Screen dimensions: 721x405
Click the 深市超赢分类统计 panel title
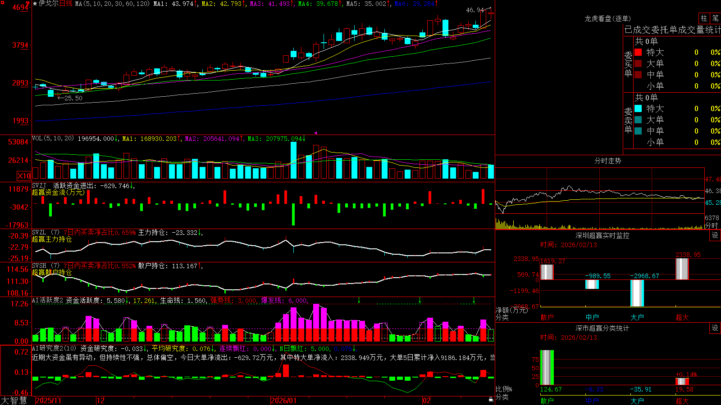pos(602,328)
